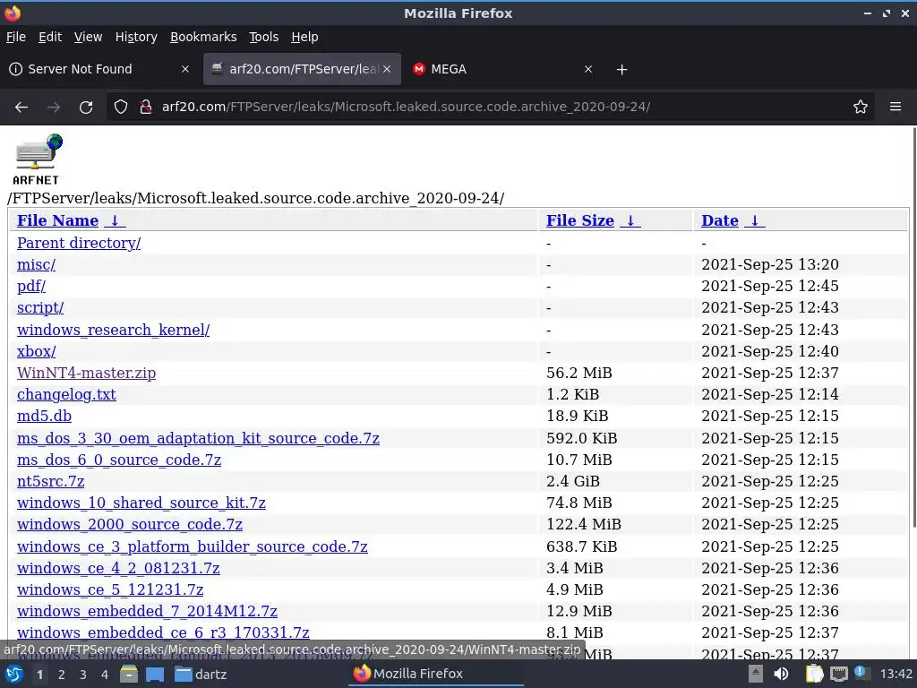
Task: Open the windows_research_kernel/ folder
Action: 114,330
